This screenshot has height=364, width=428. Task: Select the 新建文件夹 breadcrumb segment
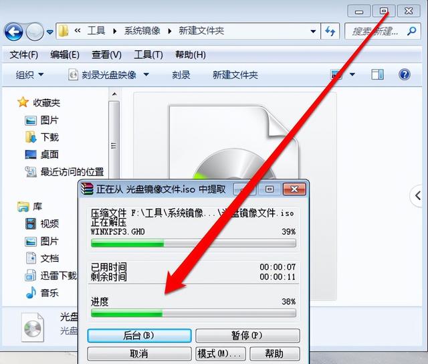click(201, 31)
